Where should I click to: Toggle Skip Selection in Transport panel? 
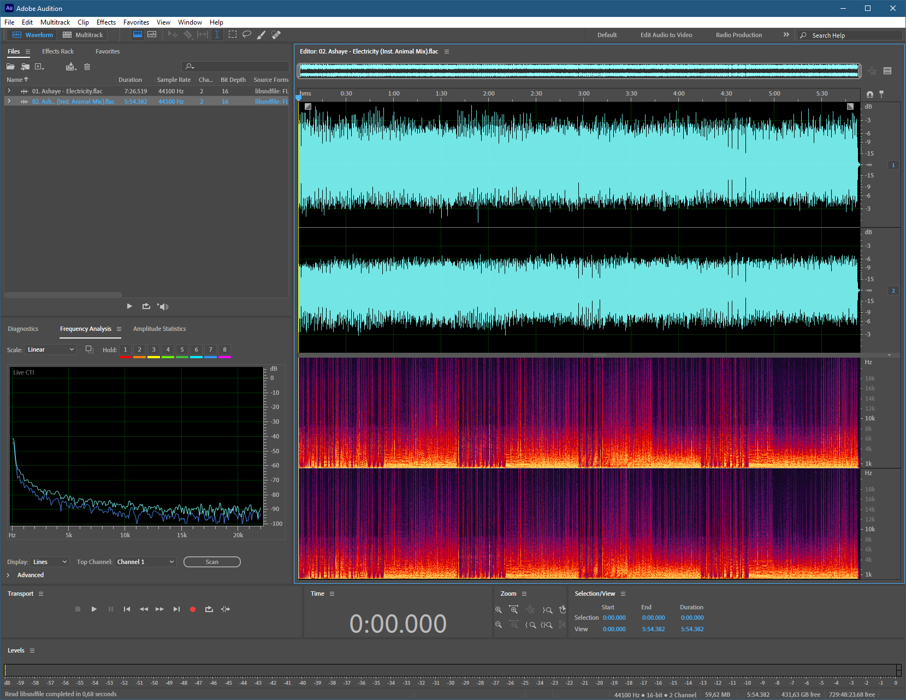coord(226,609)
